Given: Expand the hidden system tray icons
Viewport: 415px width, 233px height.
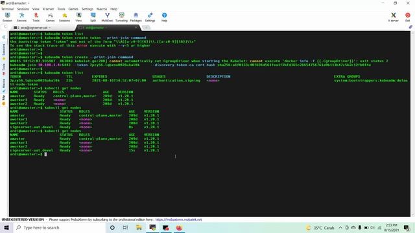Looking at the screenshot, I should [340, 228].
